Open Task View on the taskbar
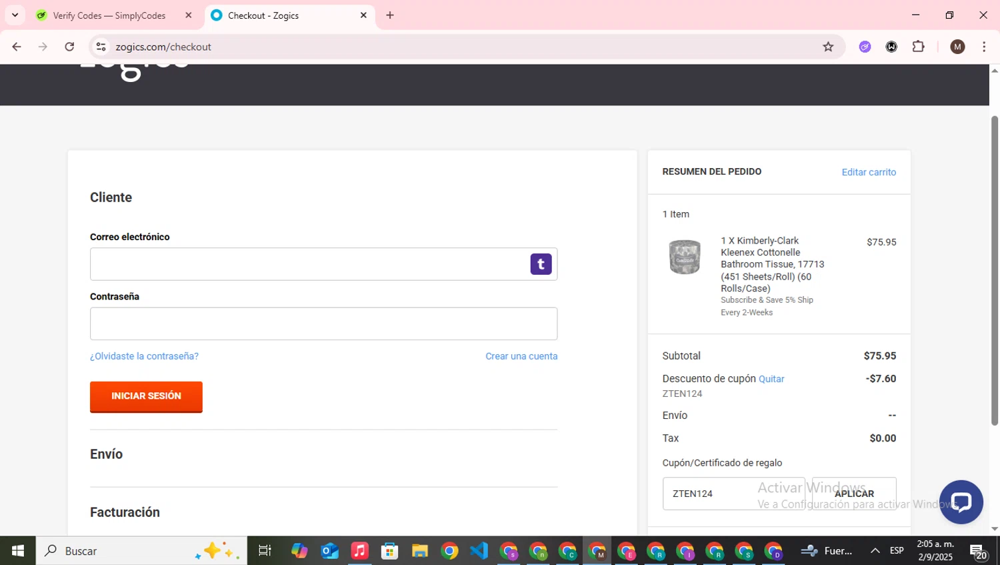 tap(265, 551)
